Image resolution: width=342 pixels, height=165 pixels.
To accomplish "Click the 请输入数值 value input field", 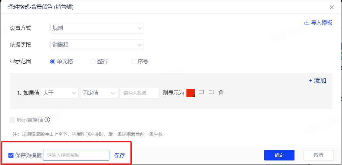I will point(140,93).
